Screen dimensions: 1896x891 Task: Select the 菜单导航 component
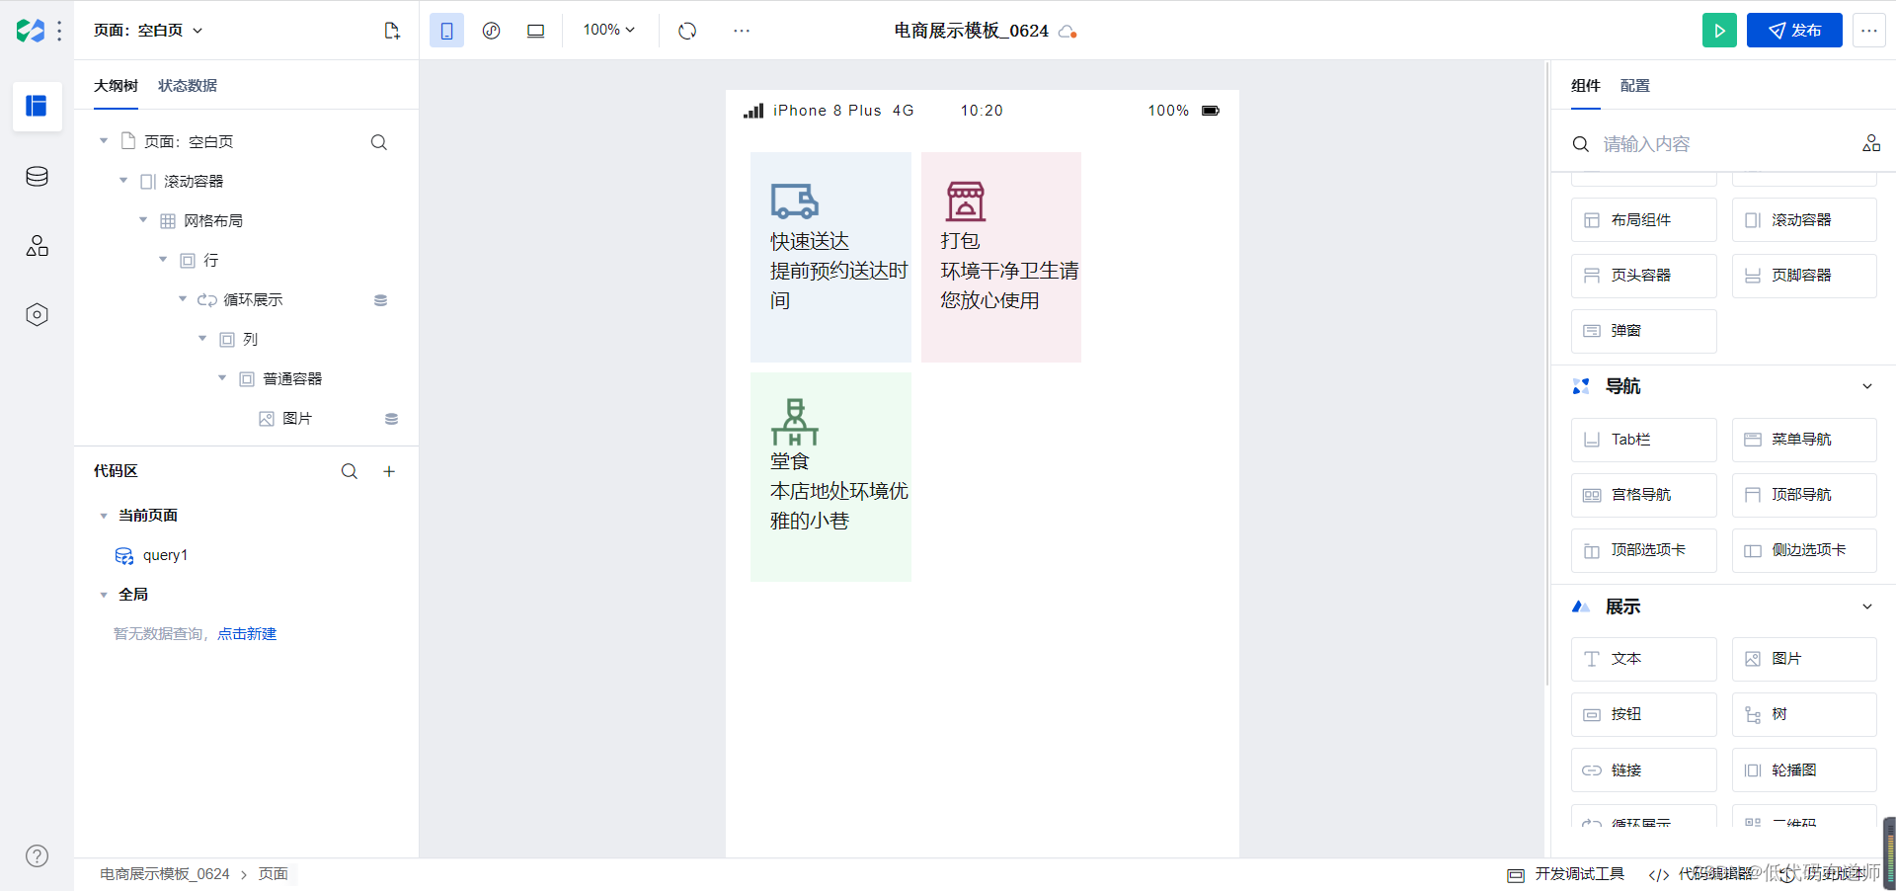(x=1804, y=440)
